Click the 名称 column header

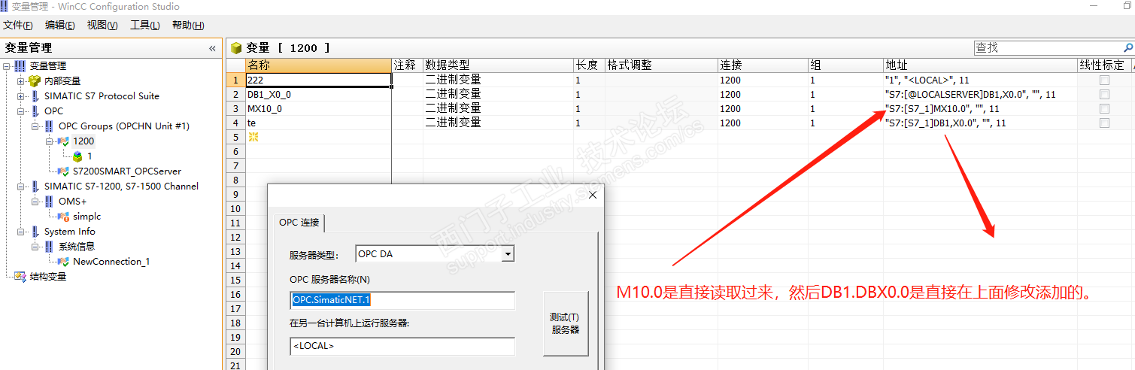pos(319,65)
